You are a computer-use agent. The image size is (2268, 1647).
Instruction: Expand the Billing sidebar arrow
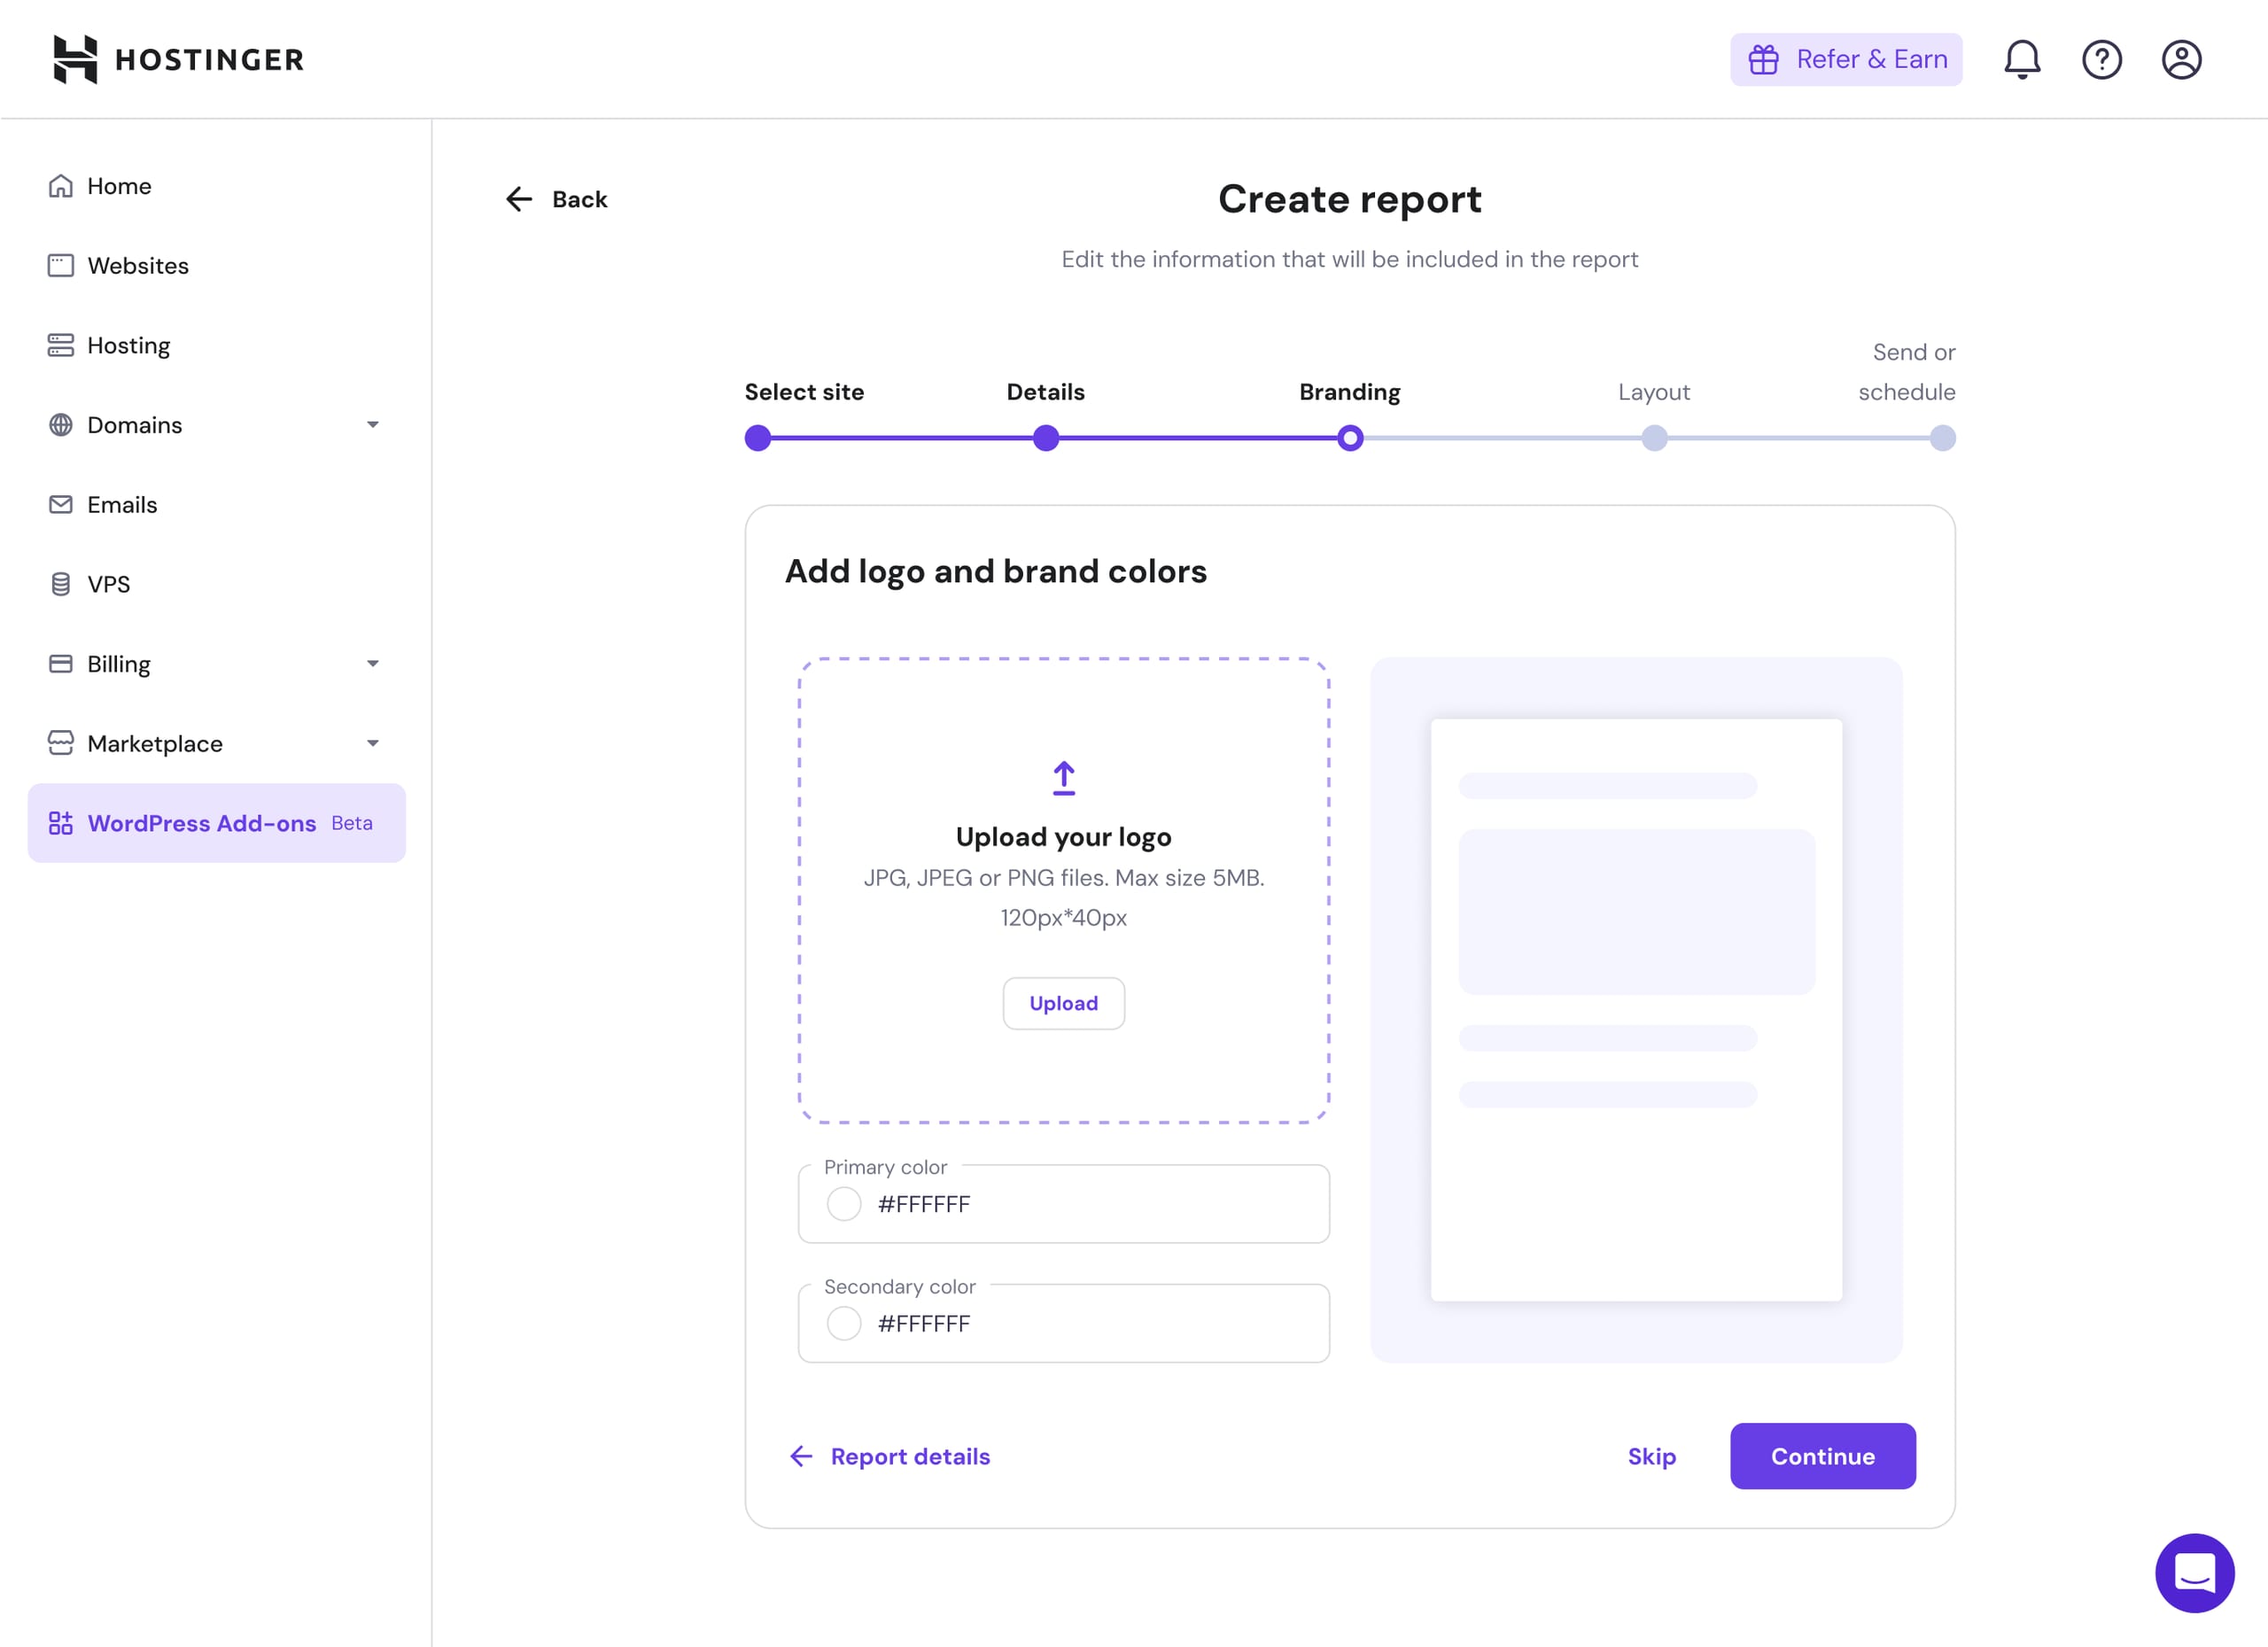click(372, 664)
